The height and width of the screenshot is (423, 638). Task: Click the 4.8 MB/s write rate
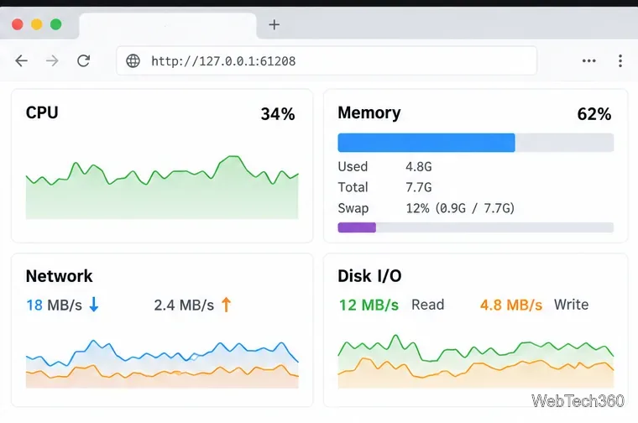tap(511, 305)
